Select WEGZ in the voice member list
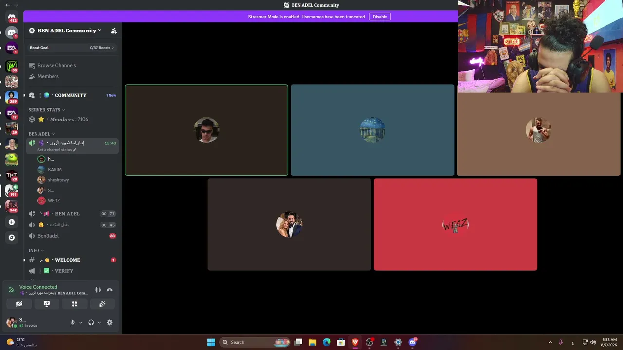The height and width of the screenshot is (350, 623). click(77, 201)
